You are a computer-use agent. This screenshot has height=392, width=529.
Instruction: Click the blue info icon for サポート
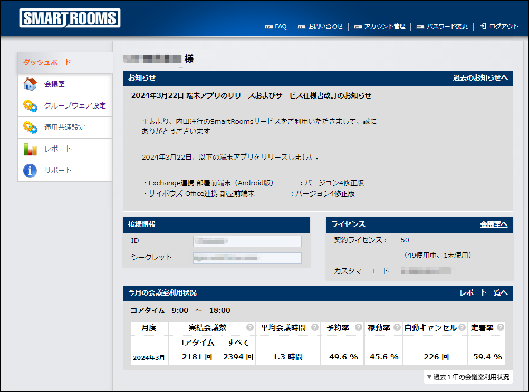(30, 171)
